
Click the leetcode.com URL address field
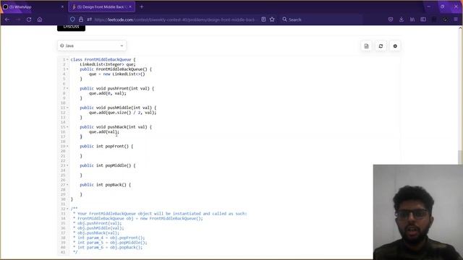tap(174, 19)
